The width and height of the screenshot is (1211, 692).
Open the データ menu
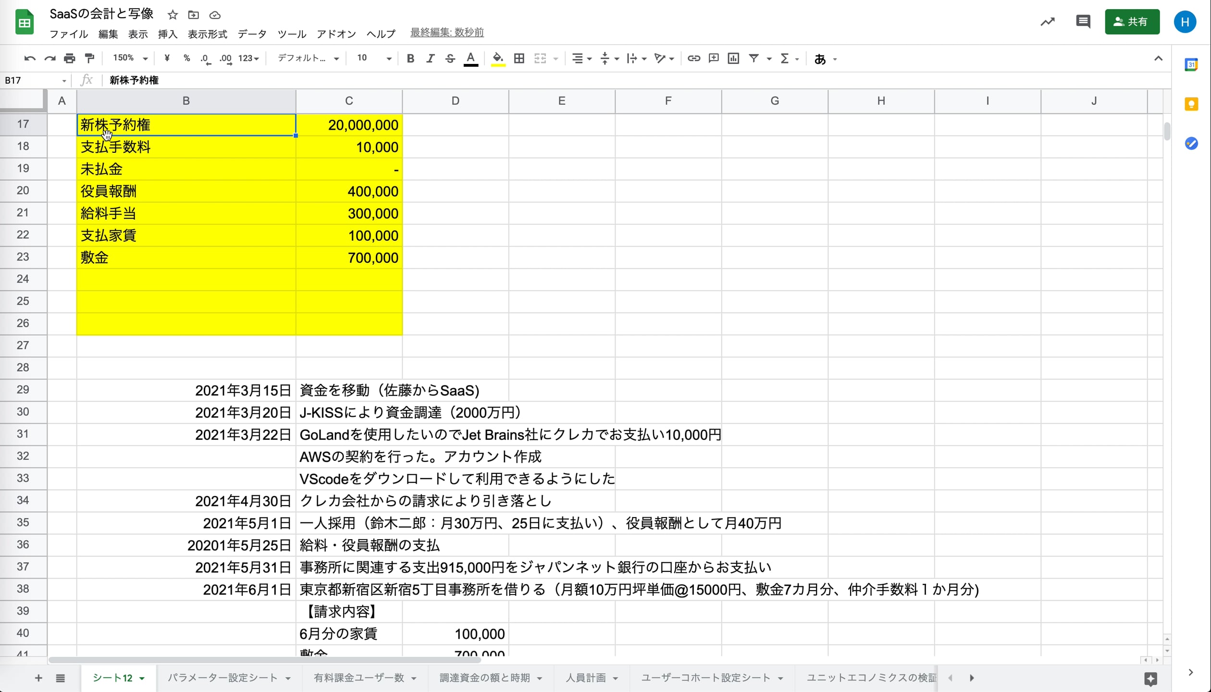(x=252, y=34)
